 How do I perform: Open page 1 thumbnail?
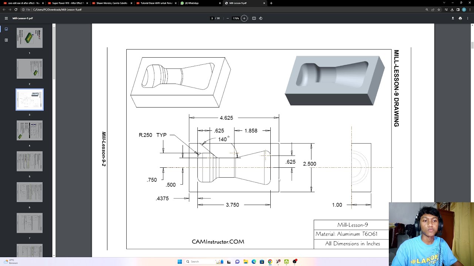point(30,38)
